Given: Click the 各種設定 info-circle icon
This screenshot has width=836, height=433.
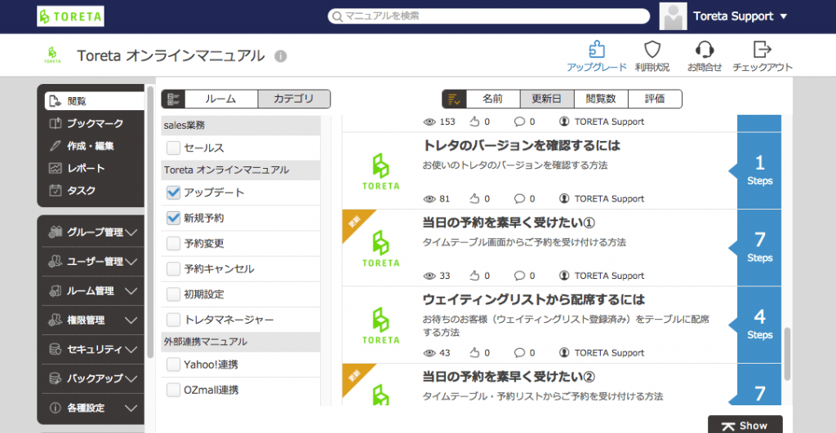Looking at the screenshot, I should coord(56,408).
